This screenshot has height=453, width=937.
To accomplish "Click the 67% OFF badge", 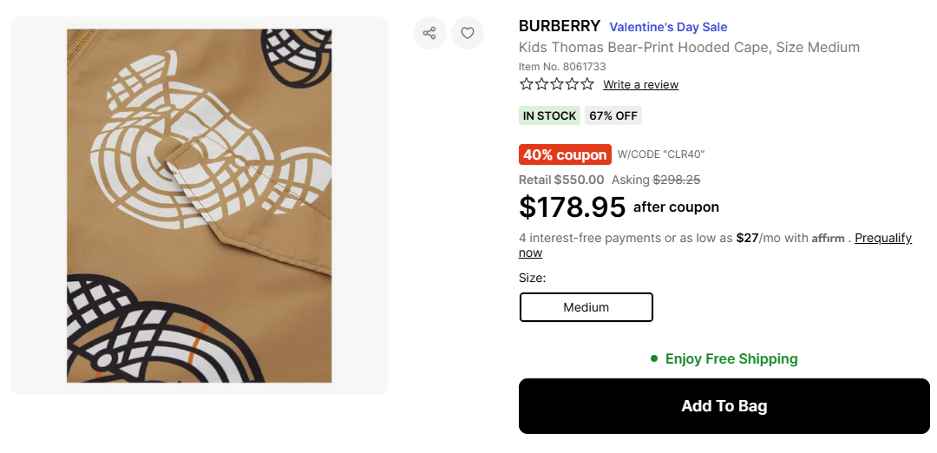I will tap(613, 115).
